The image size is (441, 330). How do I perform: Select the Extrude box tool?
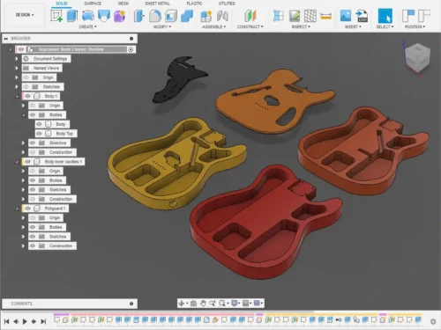coord(72,16)
